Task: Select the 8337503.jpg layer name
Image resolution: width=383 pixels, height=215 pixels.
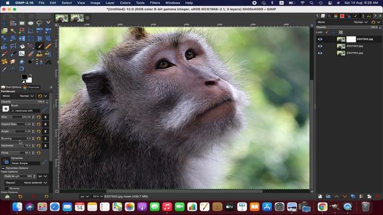Action: coord(355,46)
